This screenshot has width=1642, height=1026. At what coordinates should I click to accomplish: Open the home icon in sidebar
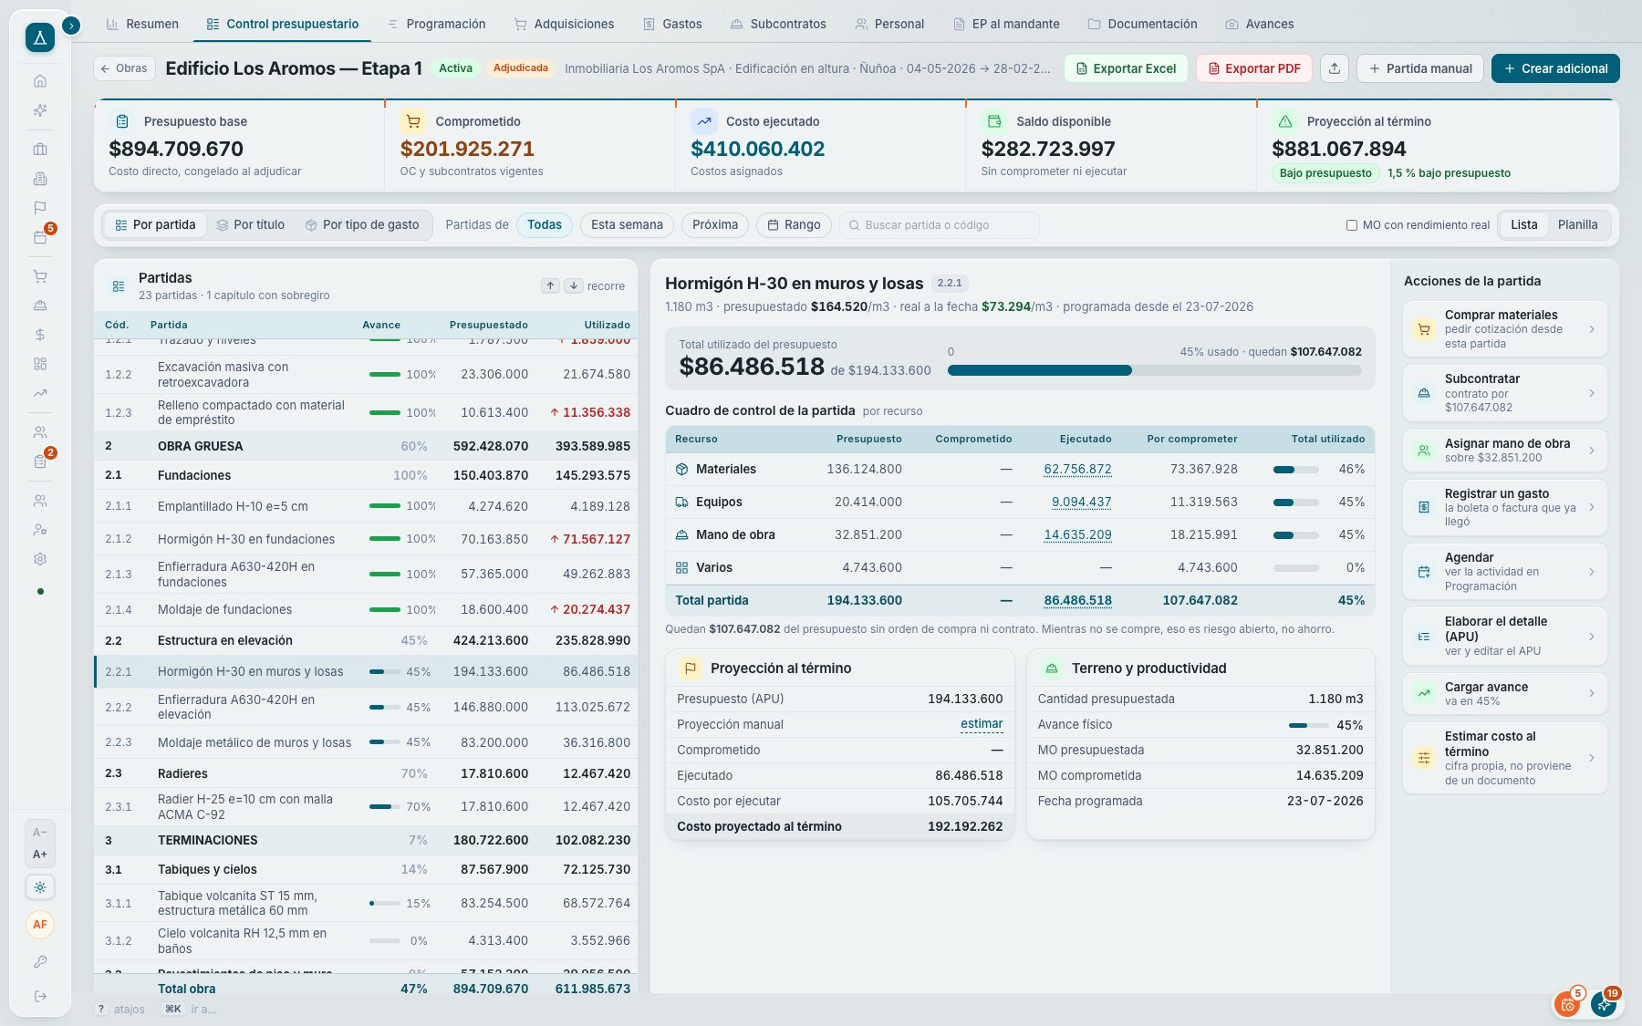click(x=40, y=81)
